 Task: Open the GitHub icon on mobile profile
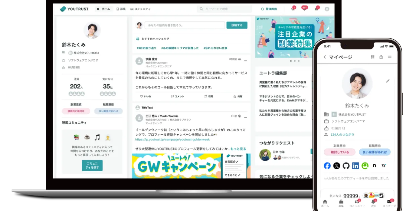tap(346, 166)
